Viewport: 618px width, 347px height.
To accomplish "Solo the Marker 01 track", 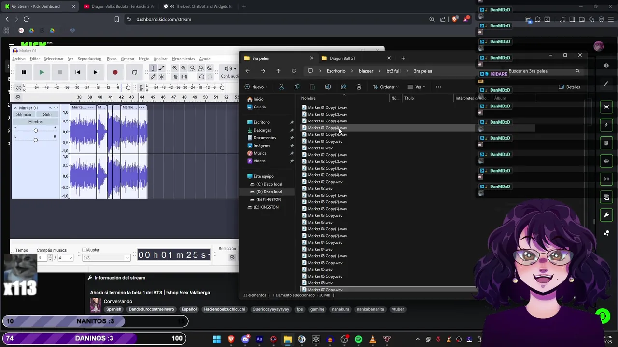I will point(47,115).
